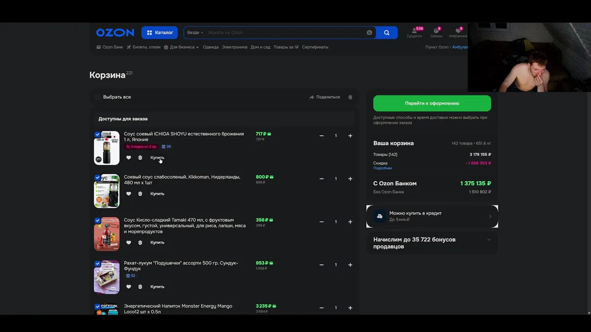Click the magnifier search button
Image resolution: width=591 pixels, height=332 pixels.
click(387, 33)
